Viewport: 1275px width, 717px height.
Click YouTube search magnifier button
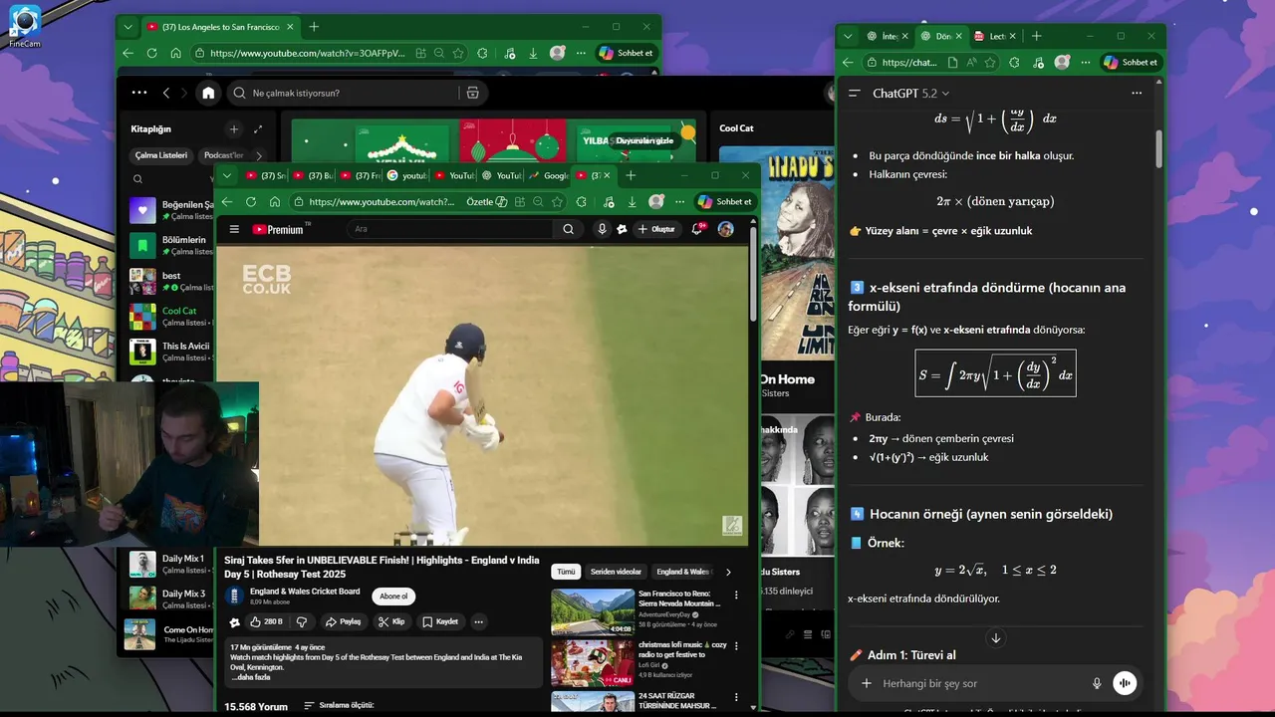(x=568, y=229)
